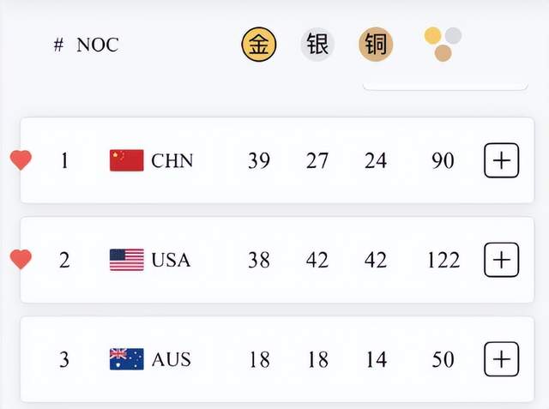This screenshot has height=409, width=549.
Task: Click the silver medal column icon
Action: (x=317, y=45)
